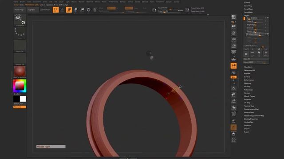The height and width of the screenshot is (159, 284).
Task: Adjust the Draw Size slider
Action: (x=170, y=11)
